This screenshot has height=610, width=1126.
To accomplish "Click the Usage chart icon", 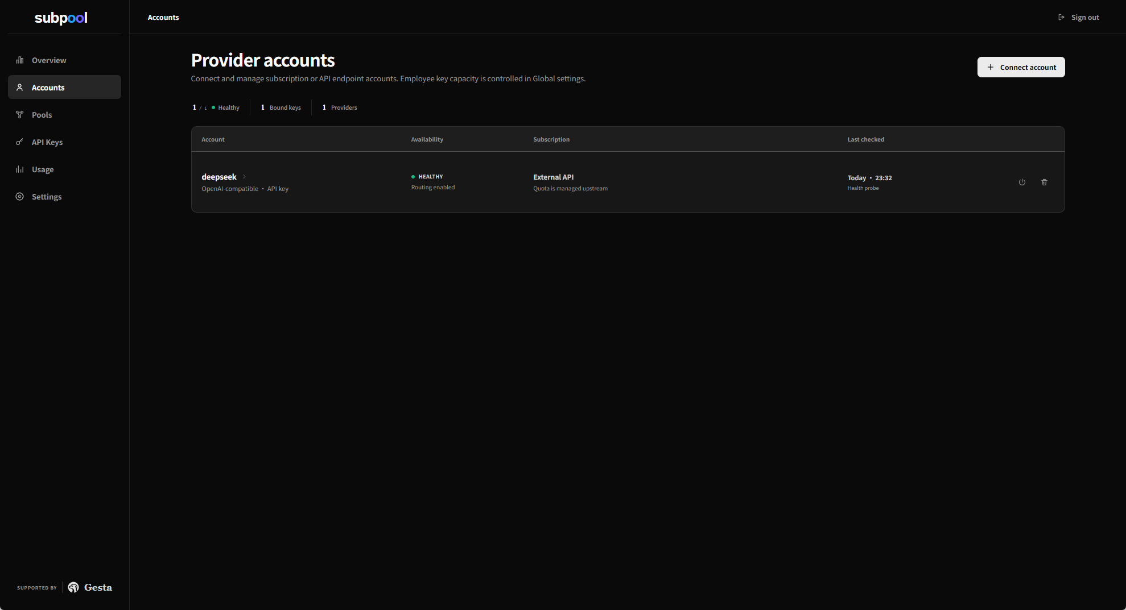I will pos(20,169).
